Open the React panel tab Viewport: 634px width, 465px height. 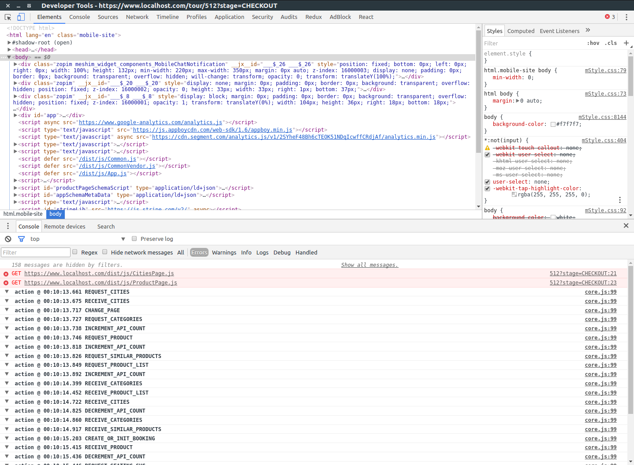(366, 17)
